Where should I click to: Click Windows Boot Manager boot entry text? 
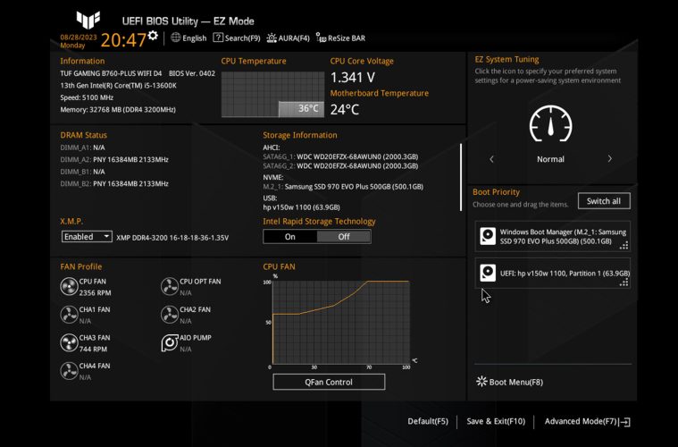563,237
